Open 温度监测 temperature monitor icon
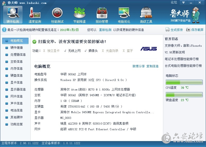This screenshot has width=206, height=147. pyautogui.click(x=35, y=15)
